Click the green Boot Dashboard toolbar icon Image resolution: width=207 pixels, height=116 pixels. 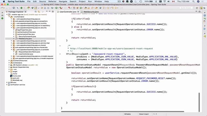[21, 8]
